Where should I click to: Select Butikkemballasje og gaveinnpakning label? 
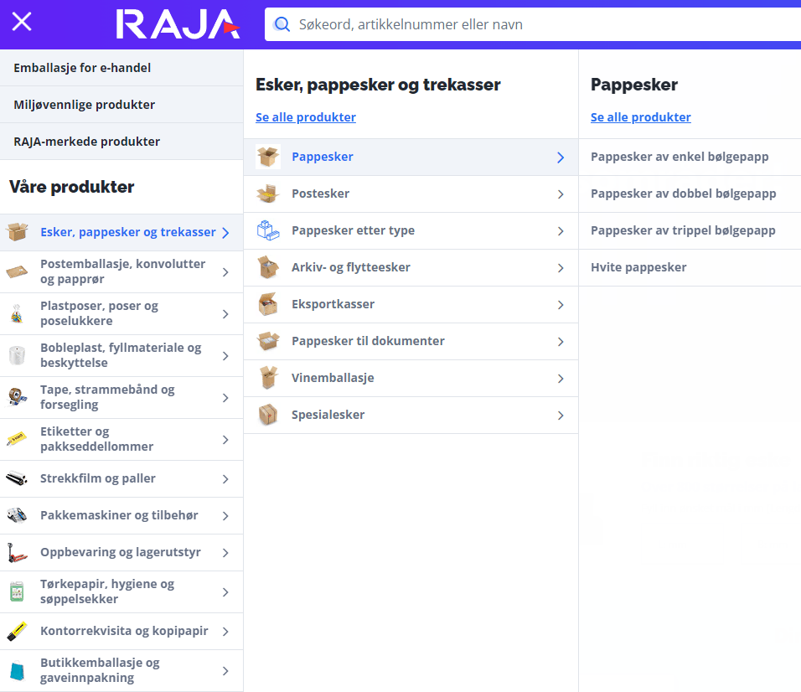coord(101,670)
